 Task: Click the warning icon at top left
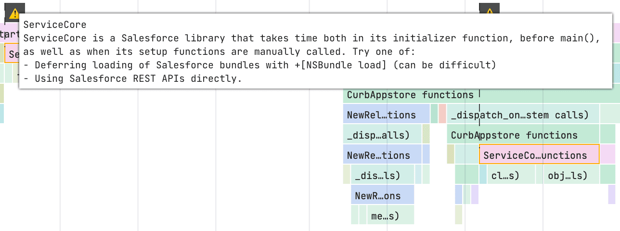[x=15, y=13]
